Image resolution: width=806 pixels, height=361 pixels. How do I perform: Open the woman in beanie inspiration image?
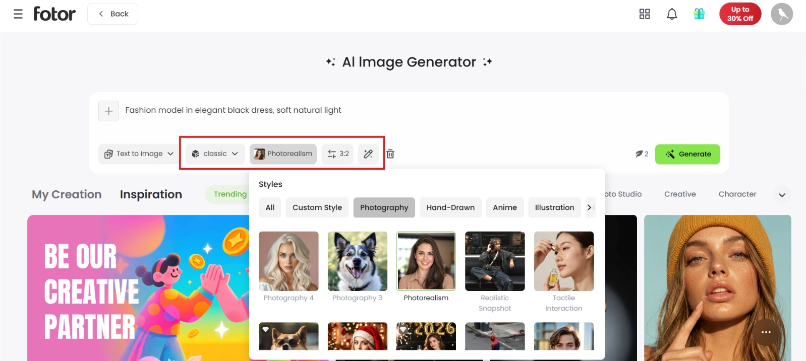click(717, 288)
